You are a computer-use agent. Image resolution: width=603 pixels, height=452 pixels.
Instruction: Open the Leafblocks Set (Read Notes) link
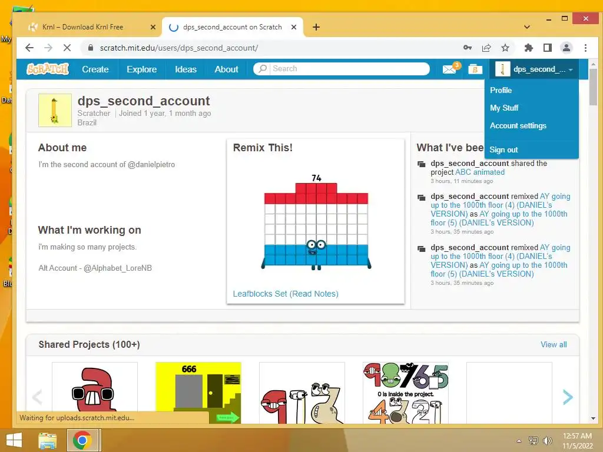(x=286, y=294)
